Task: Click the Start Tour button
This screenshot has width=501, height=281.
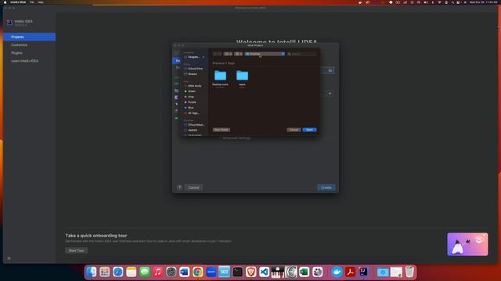Action: 77,251
